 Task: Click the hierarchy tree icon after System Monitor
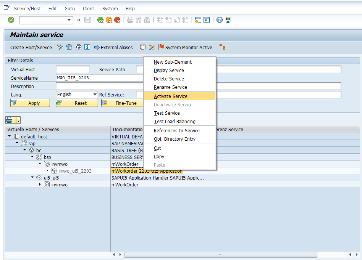(x=223, y=47)
